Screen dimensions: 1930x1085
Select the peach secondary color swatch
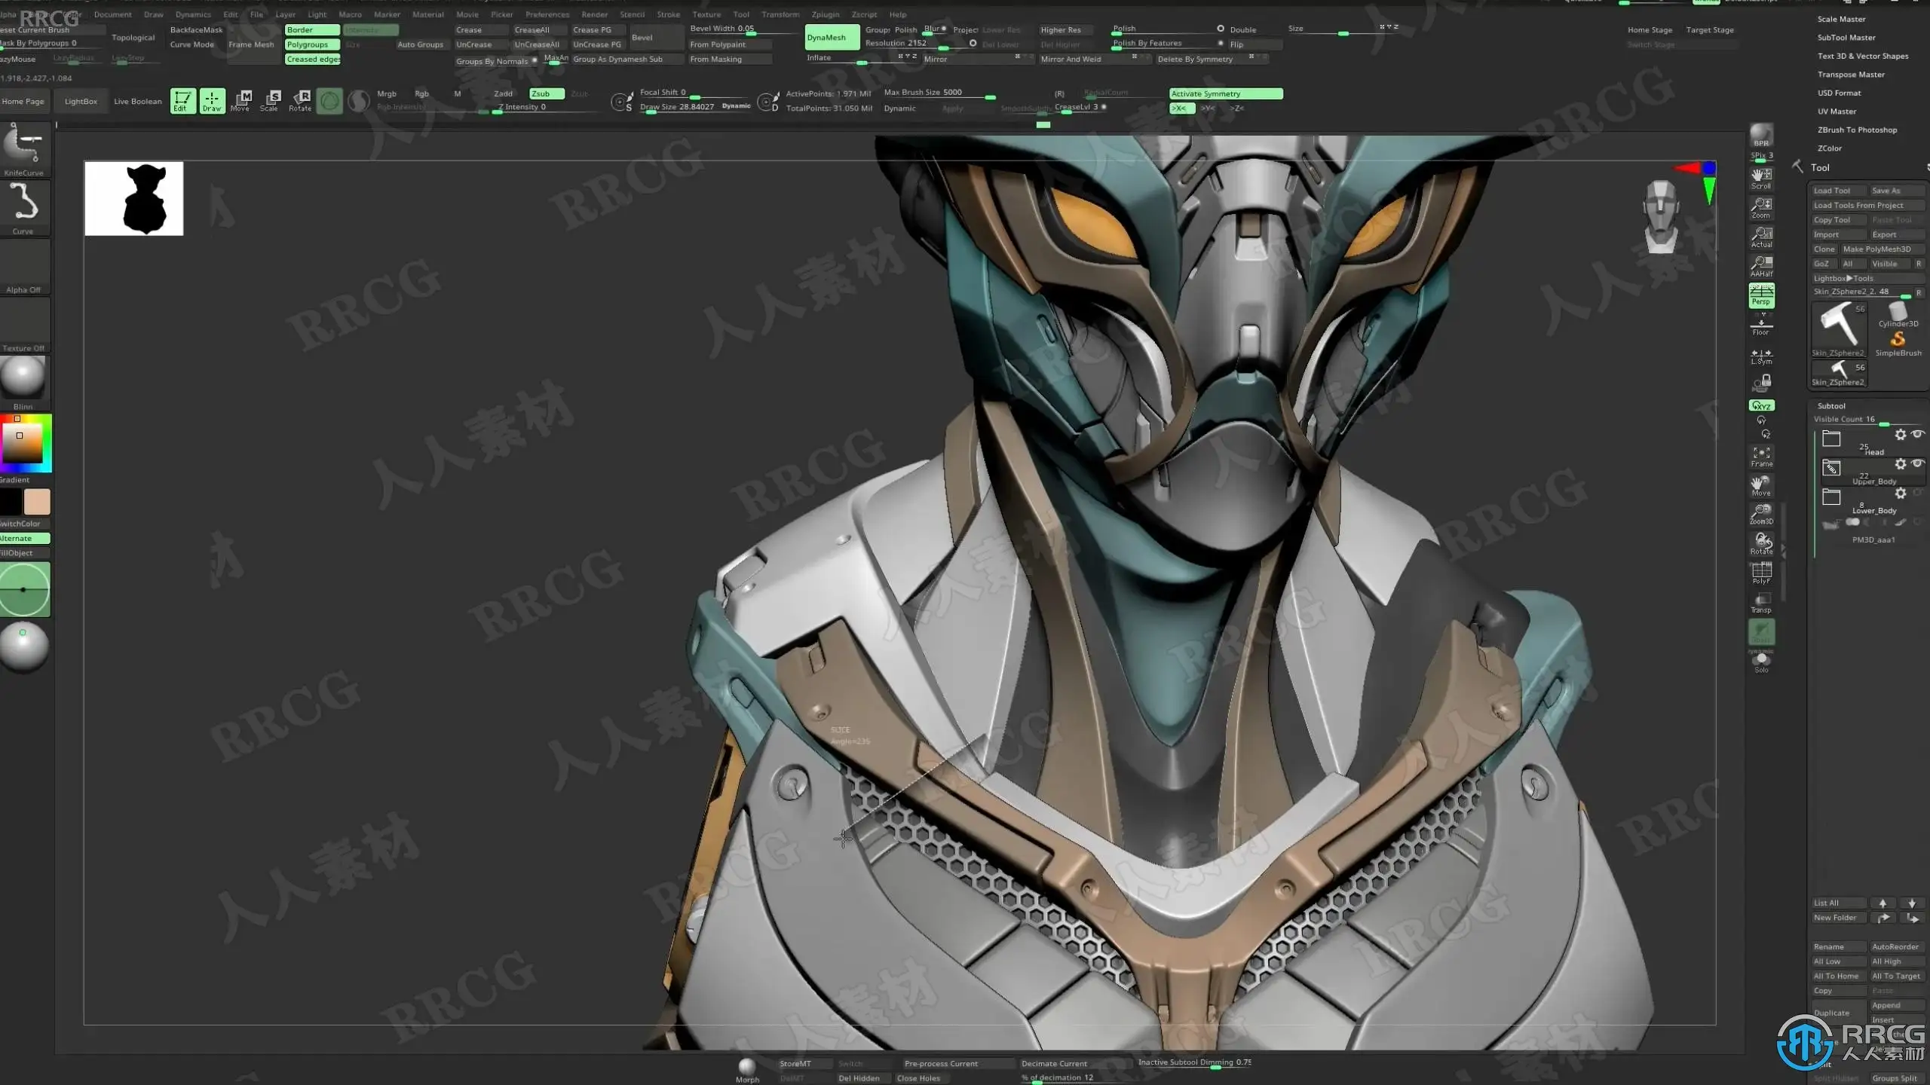tap(37, 501)
